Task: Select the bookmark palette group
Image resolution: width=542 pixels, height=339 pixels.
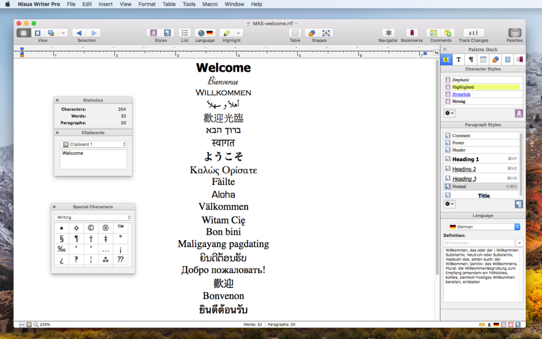Action: (519, 59)
